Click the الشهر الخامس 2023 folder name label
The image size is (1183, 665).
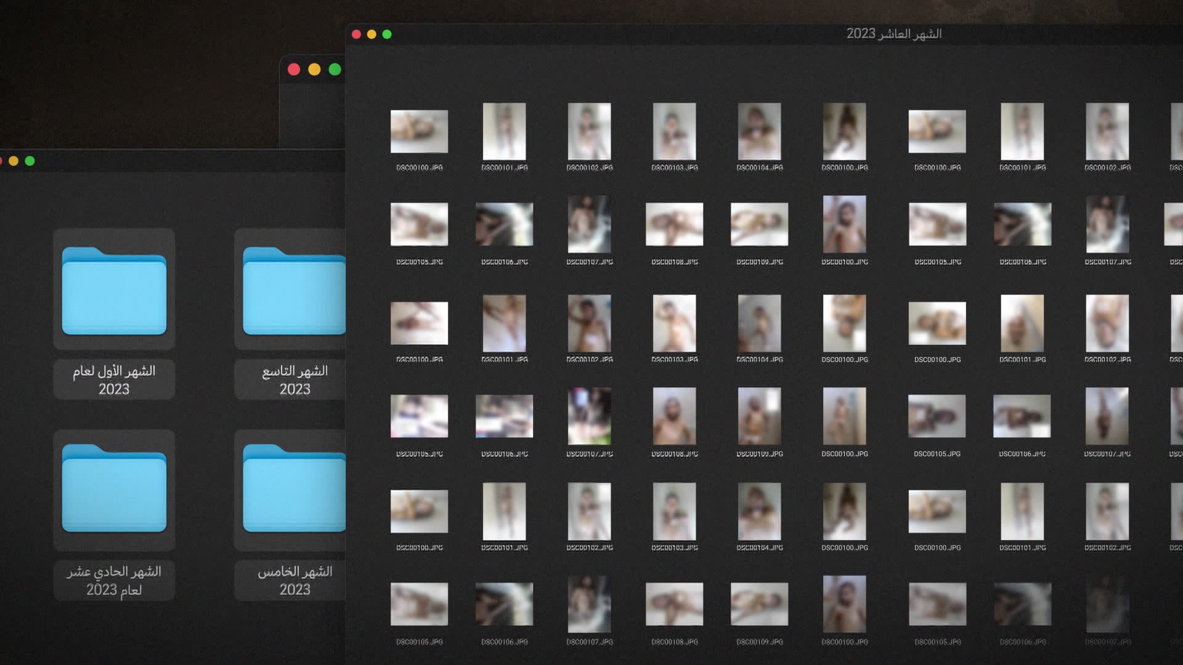pyautogui.click(x=295, y=580)
